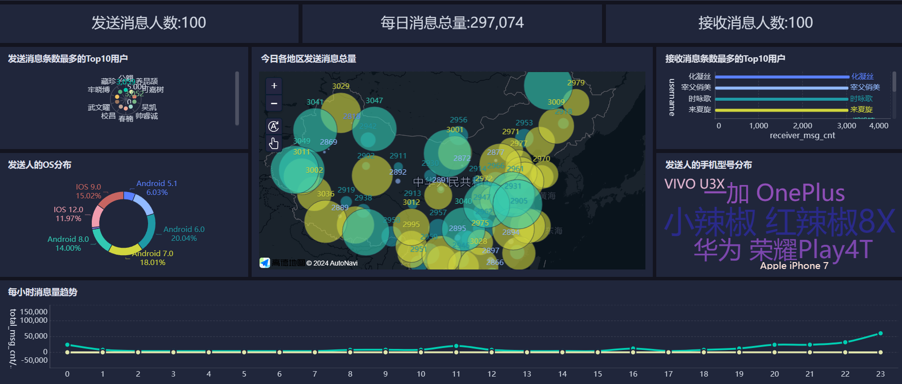The width and height of the screenshot is (902, 384).
Task: Click the 发送消息人数:100 stat card
Action: click(149, 23)
